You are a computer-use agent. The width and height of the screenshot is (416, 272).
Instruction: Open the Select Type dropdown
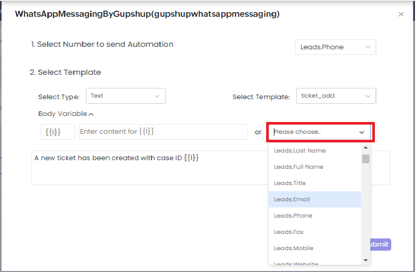click(x=125, y=96)
